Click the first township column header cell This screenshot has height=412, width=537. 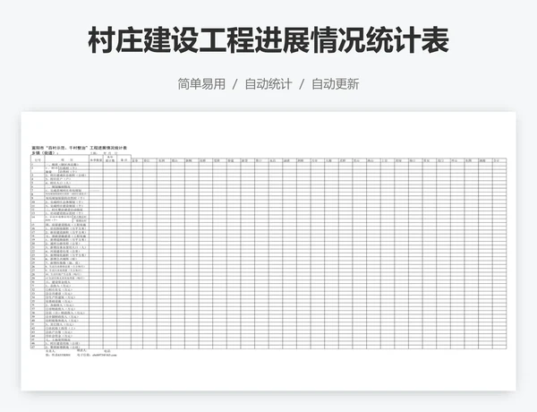(135, 160)
